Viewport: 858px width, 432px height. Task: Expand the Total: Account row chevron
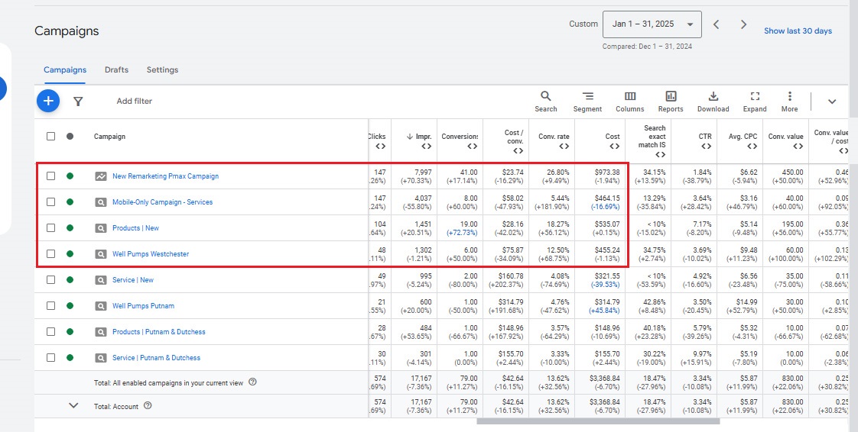[73, 406]
